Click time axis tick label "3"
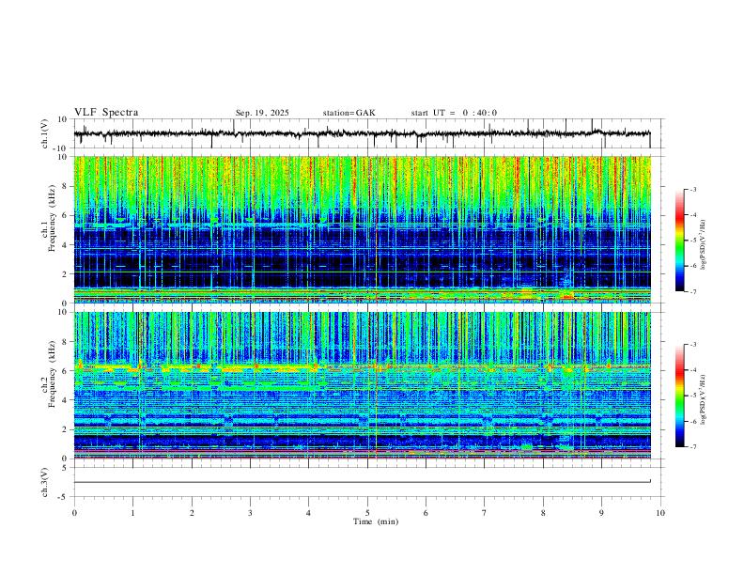This screenshot has width=744, height=575. coord(250,513)
